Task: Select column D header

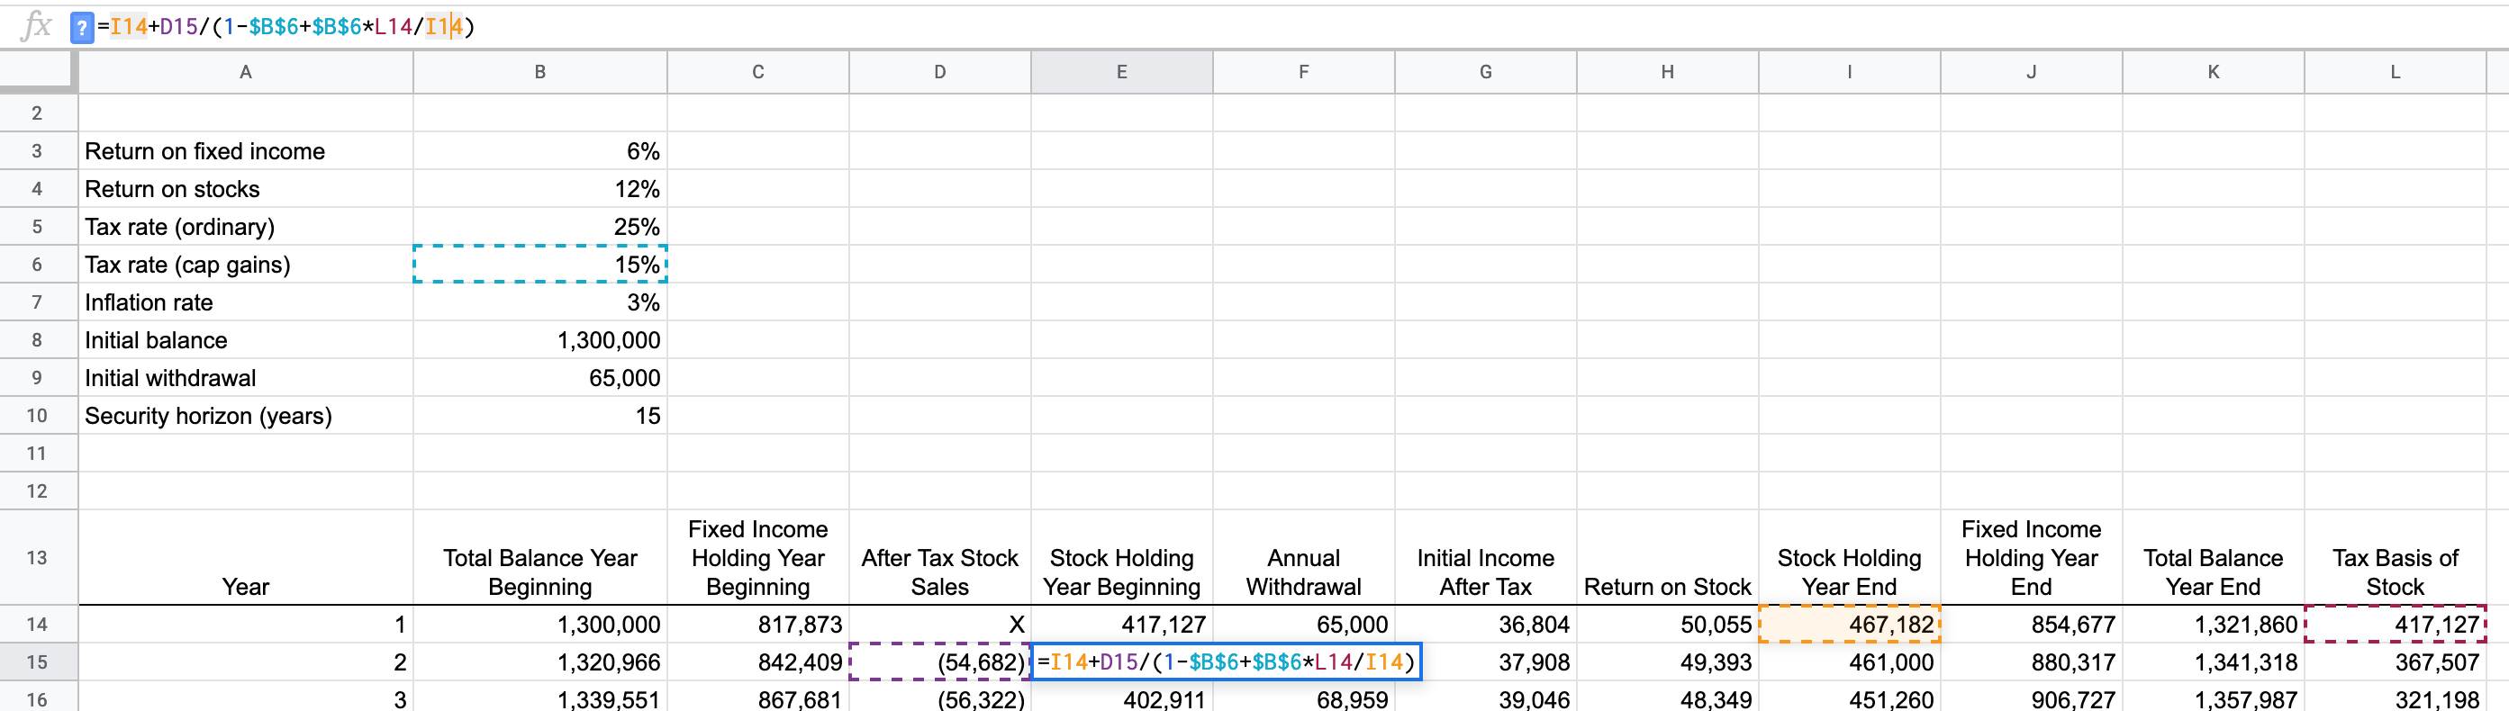Action: (x=940, y=72)
